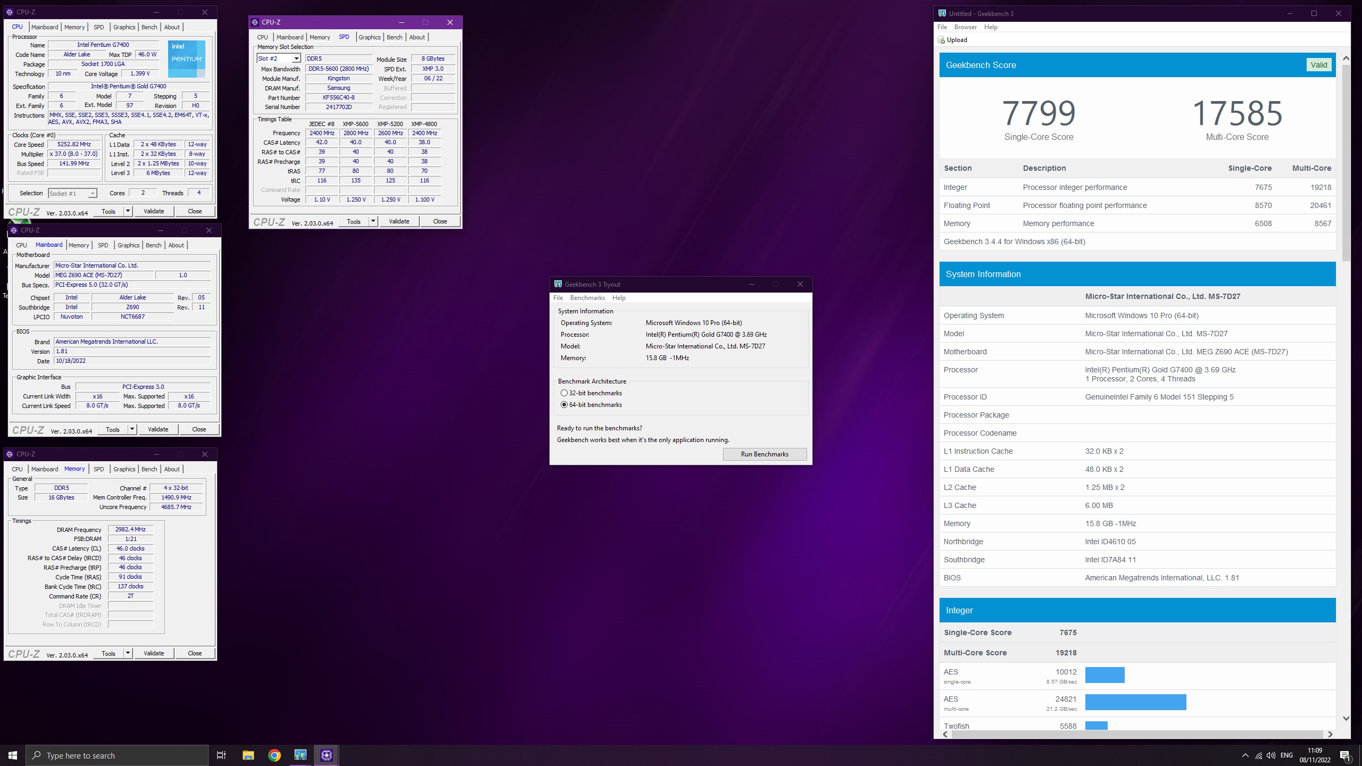Click the Geekbench vertical scrollbar thumb
The width and height of the screenshot is (1362, 766).
point(1346,163)
